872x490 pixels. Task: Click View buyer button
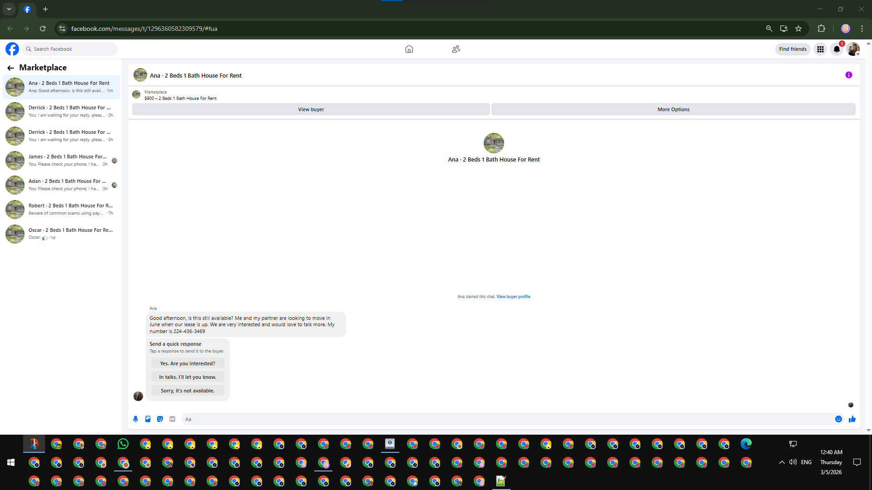point(311,109)
